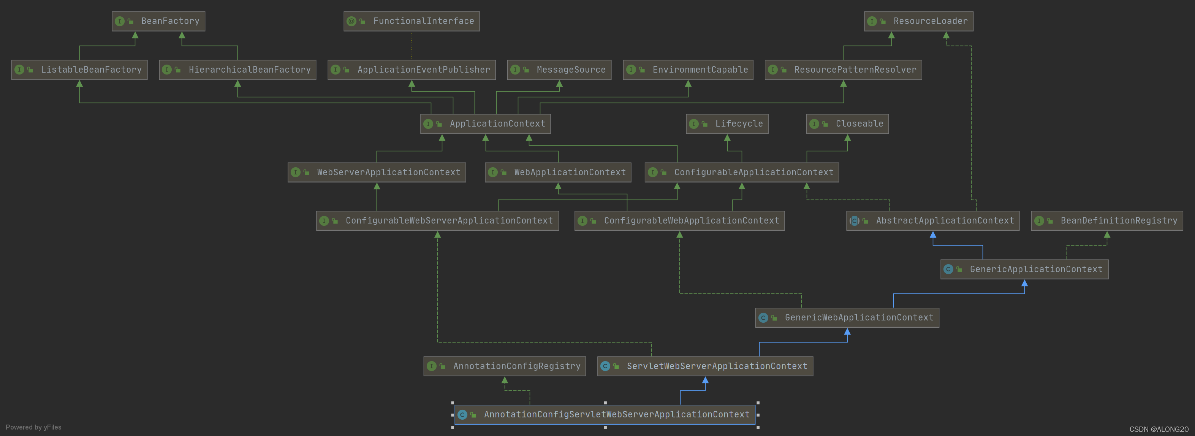
Task: Select the EnvironmentCapable interface node
Action: click(700, 70)
